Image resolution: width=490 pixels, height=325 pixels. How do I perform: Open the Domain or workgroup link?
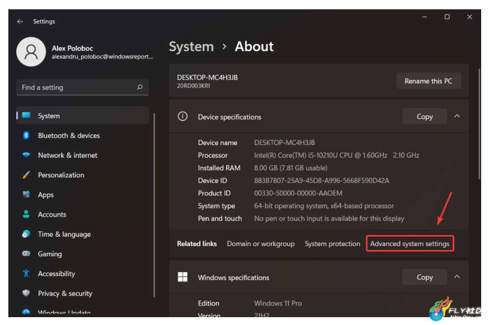pos(260,244)
